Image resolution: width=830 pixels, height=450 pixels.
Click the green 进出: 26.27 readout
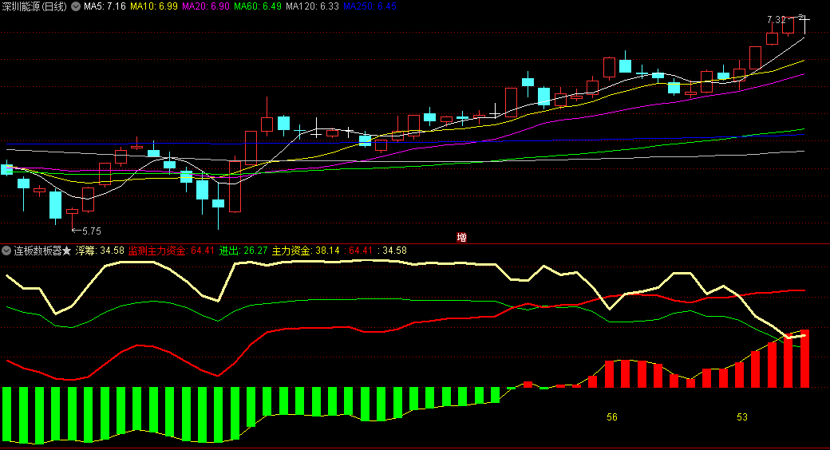click(x=243, y=251)
